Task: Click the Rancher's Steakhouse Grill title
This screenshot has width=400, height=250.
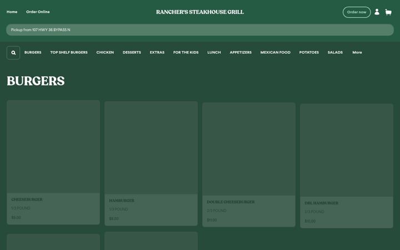Action: (200, 12)
